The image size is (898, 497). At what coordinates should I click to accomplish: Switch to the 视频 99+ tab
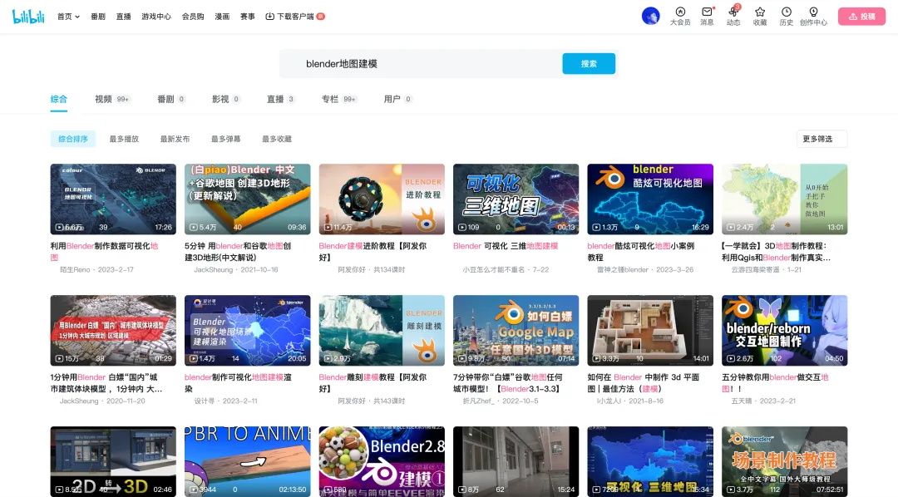112,99
